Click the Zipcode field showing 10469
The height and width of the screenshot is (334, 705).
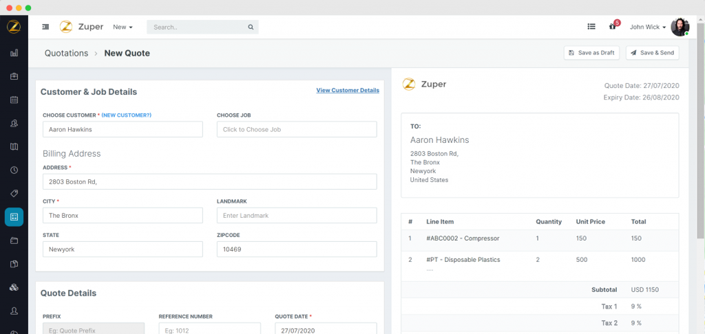[x=297, y=249]
